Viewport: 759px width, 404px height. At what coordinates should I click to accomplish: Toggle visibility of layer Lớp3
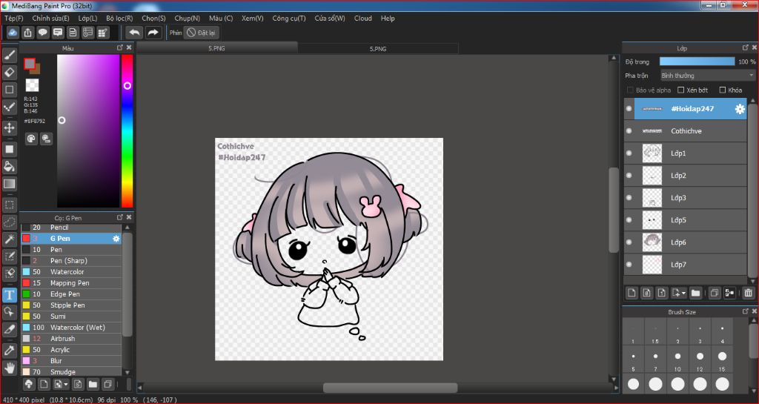(x=629, y=198)
